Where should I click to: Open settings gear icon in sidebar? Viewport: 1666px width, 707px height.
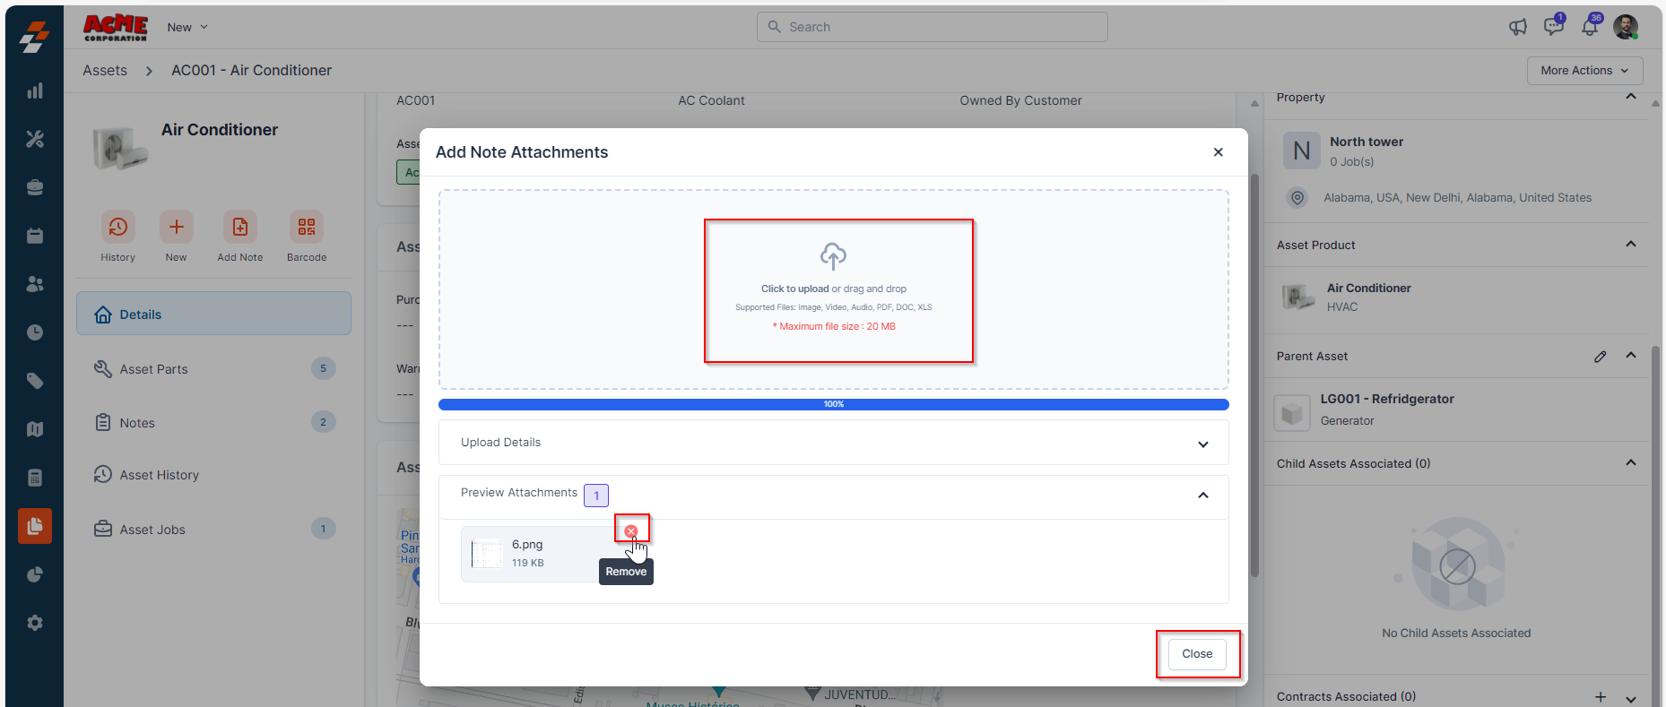point(35,623)
